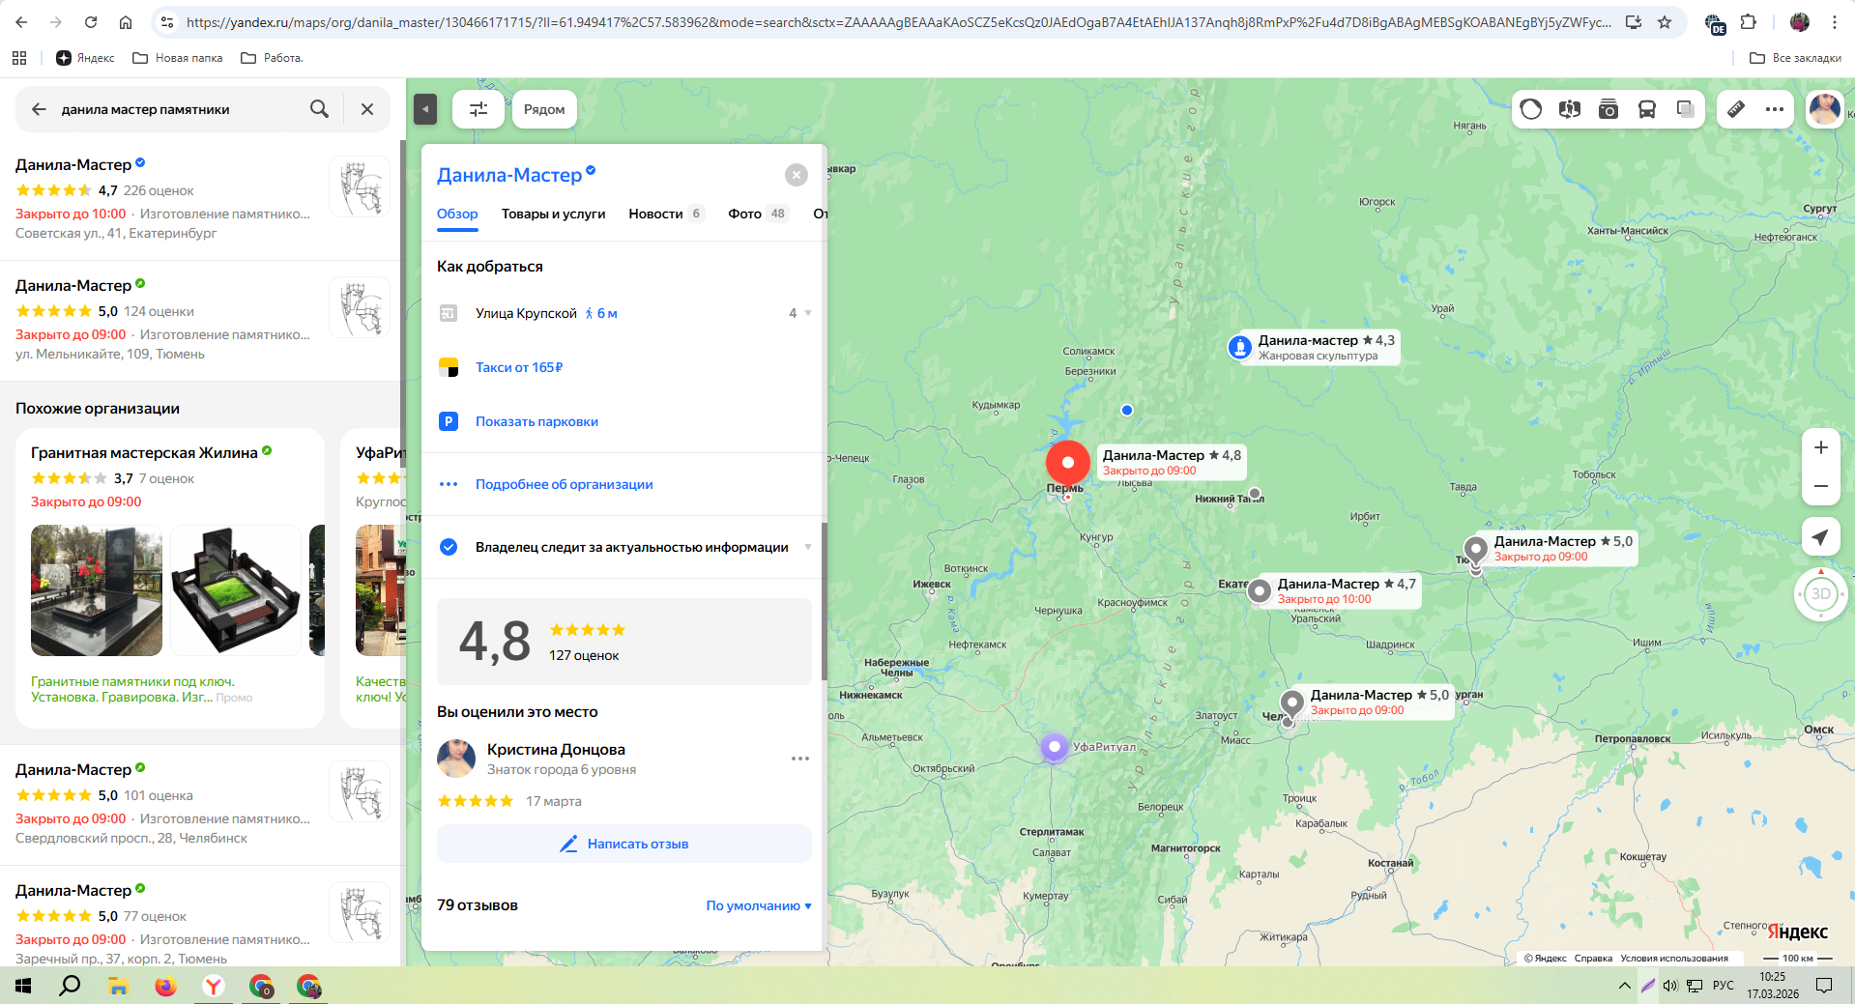
Task: Show moving public transport bus icon
Action: click(x=1647, y=109)
